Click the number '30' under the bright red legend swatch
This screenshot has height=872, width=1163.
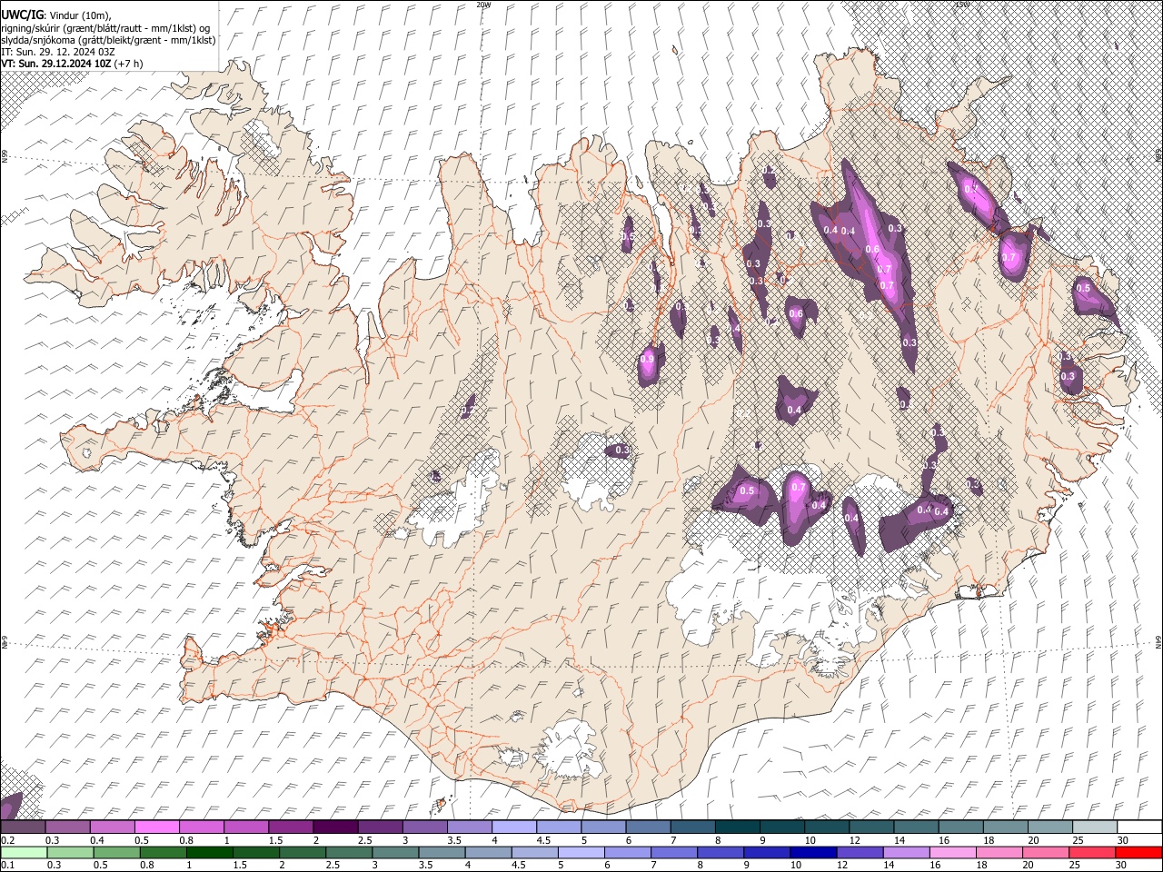coord(1122,865)
